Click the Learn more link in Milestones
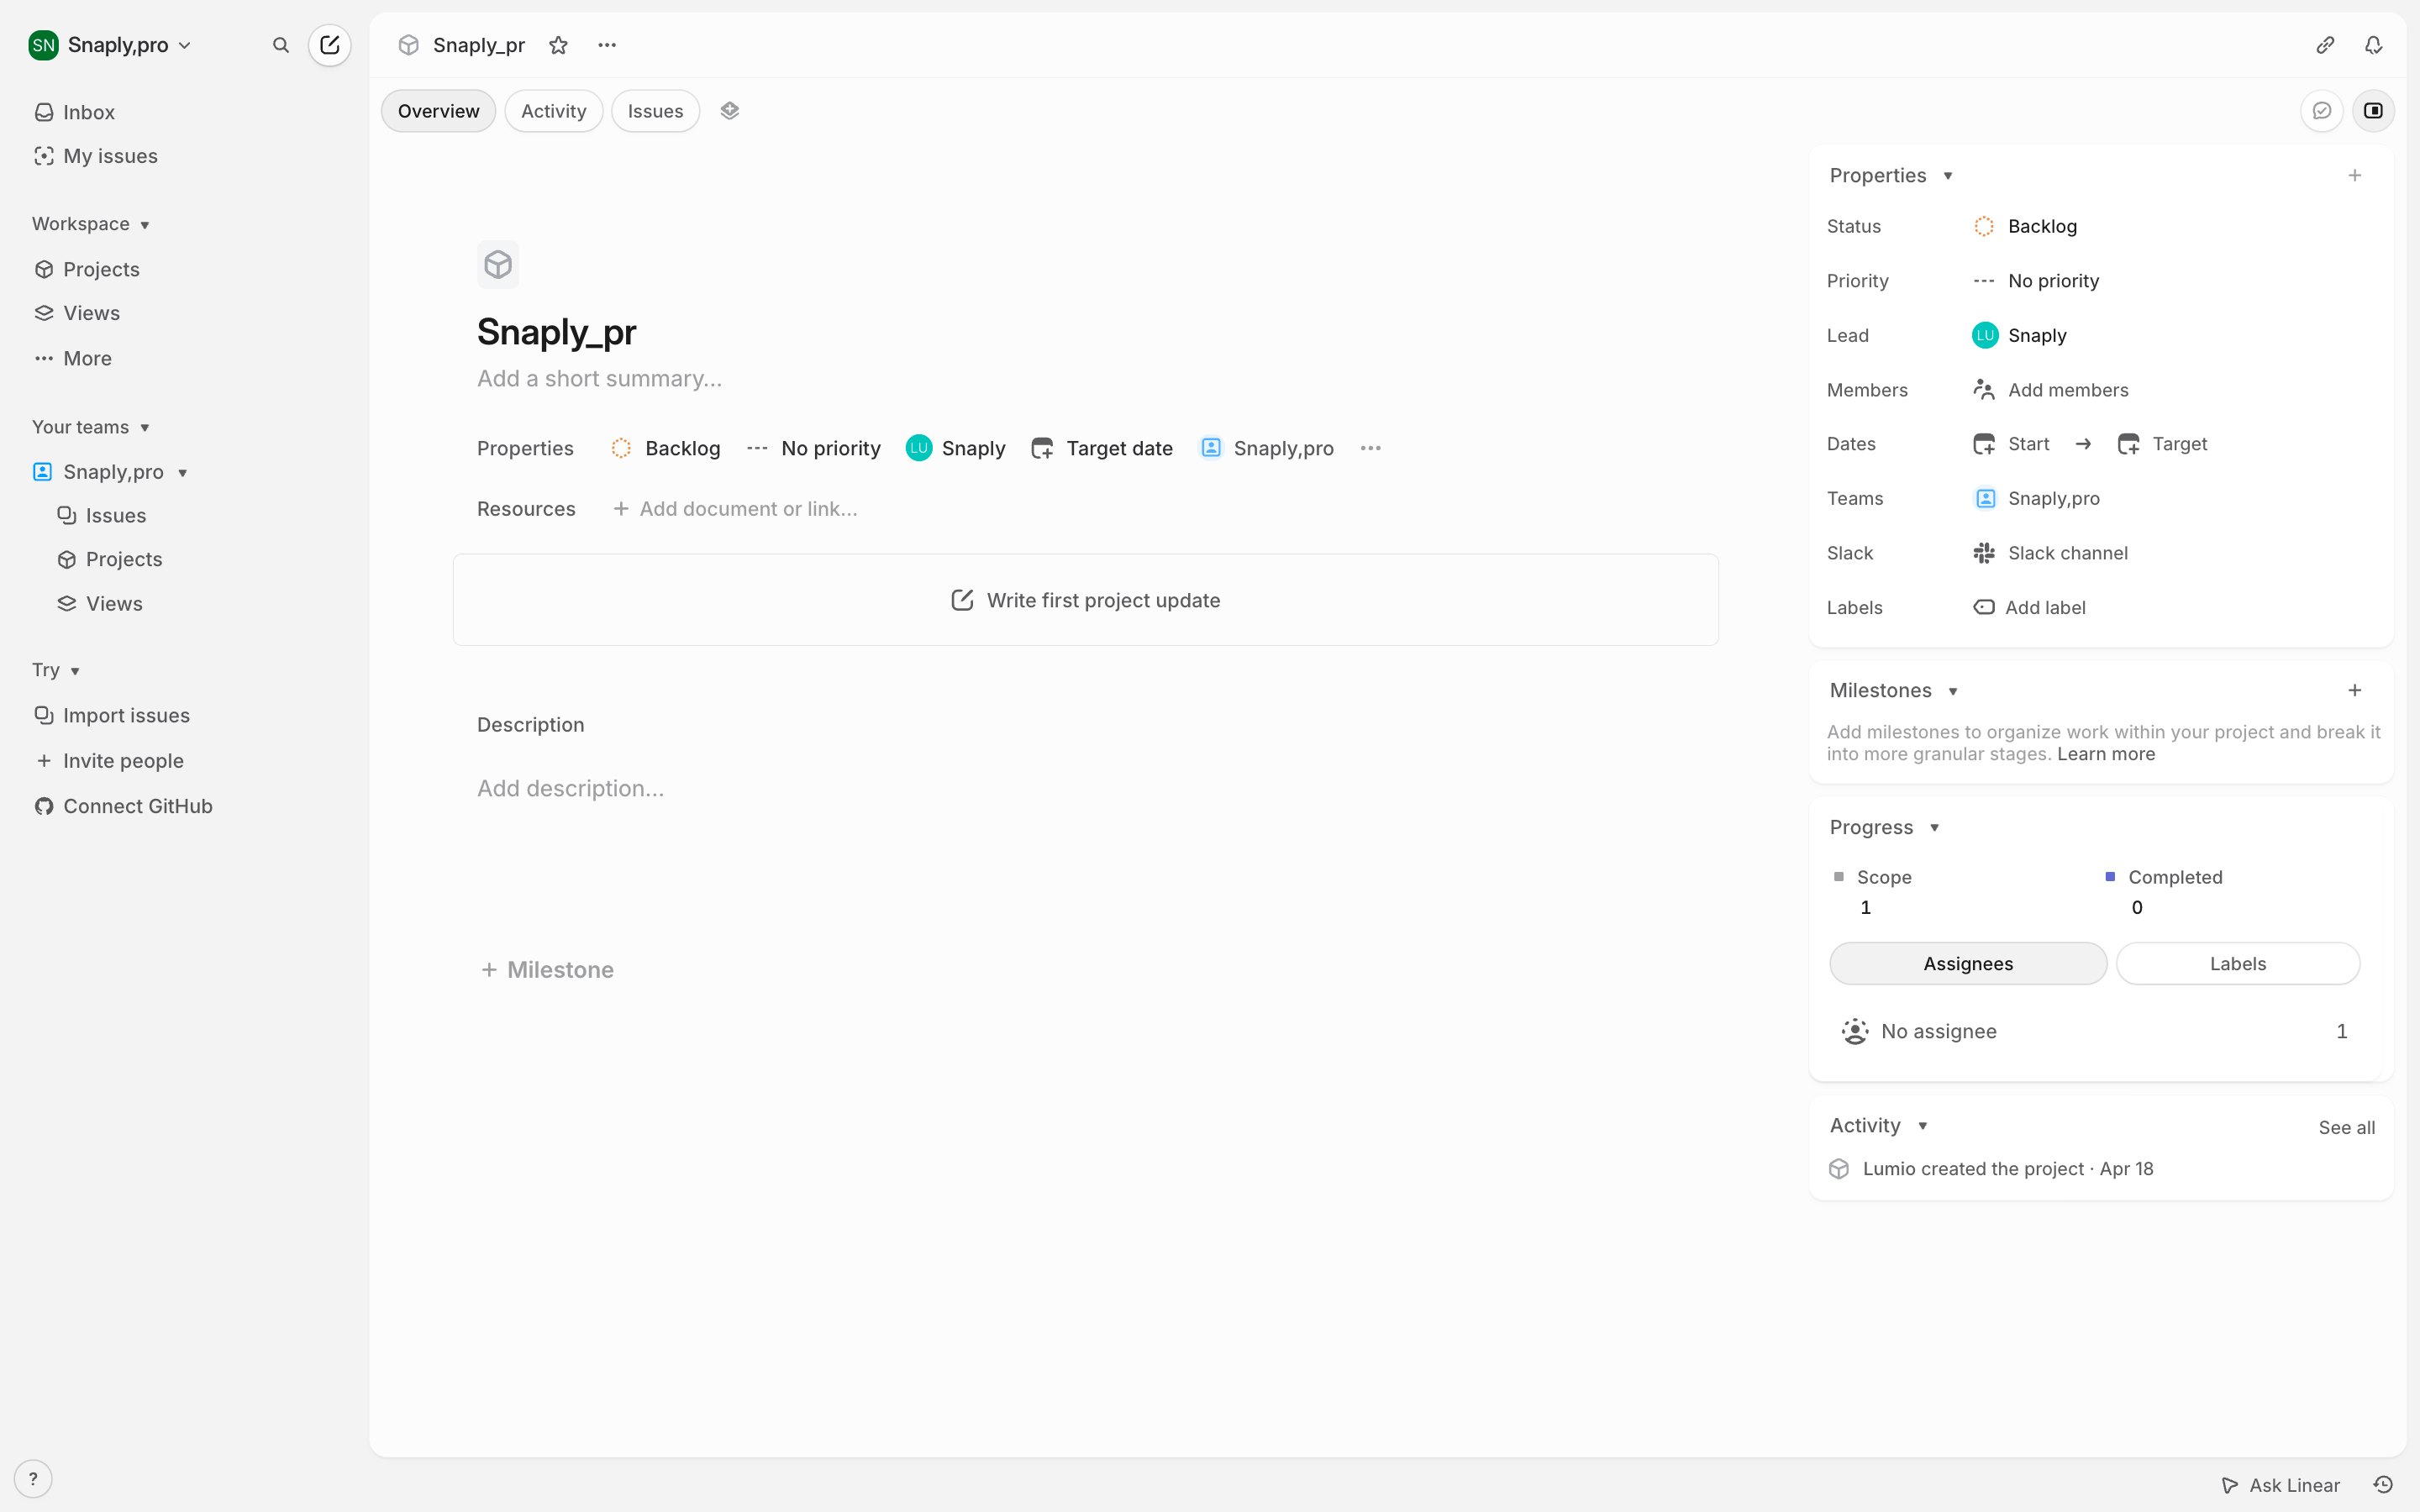This screenshot has width=2420, height=1512. 2106,754
